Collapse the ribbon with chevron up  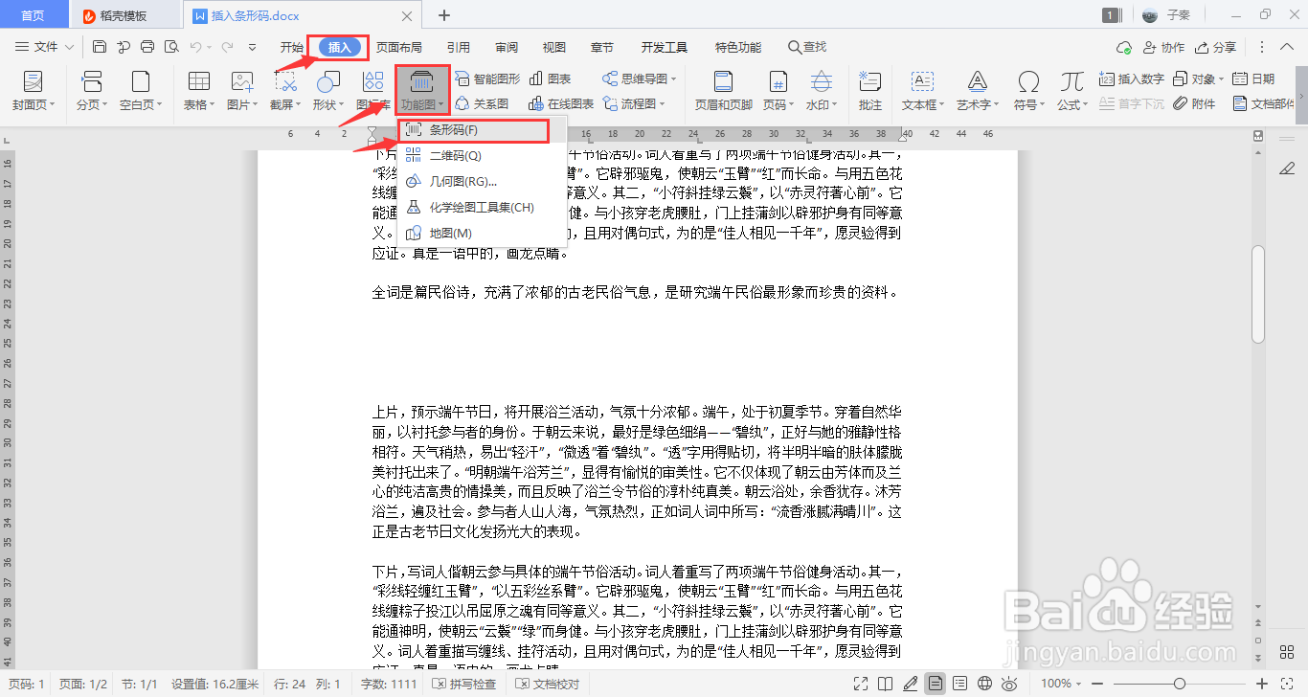[1289, 47]
